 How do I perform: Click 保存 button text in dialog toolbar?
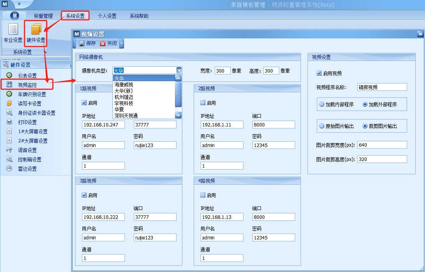[x=91, y=43]
